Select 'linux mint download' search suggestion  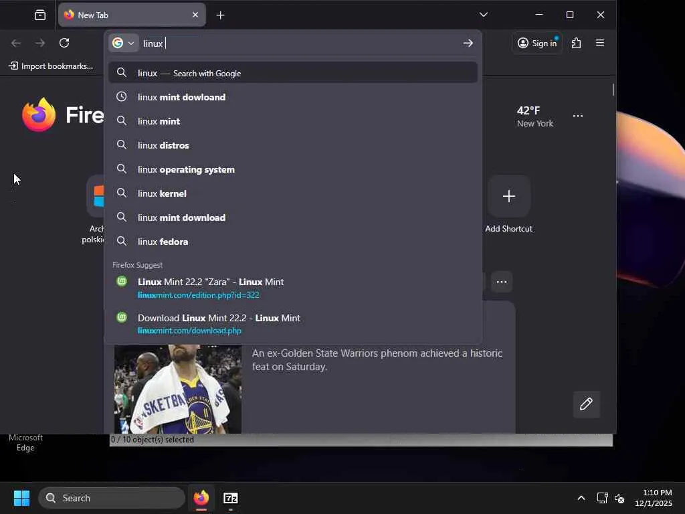[293, 218]
